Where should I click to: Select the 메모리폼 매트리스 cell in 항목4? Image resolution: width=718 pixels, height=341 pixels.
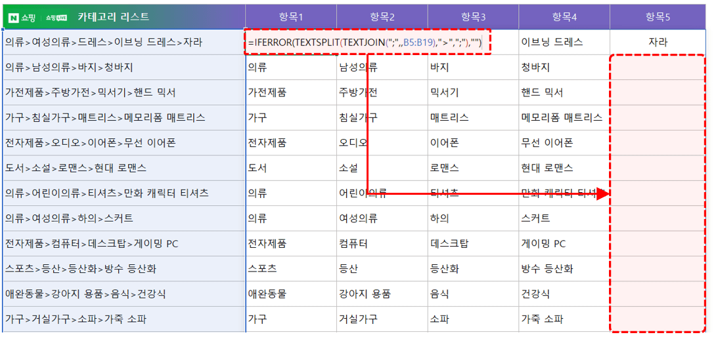point(562,118)
